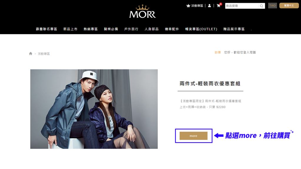Open the 兩件式-輕裝雨衣優惠套組 title

210,84
